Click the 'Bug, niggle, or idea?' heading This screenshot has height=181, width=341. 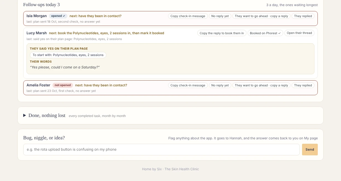(x=44, y=138)
